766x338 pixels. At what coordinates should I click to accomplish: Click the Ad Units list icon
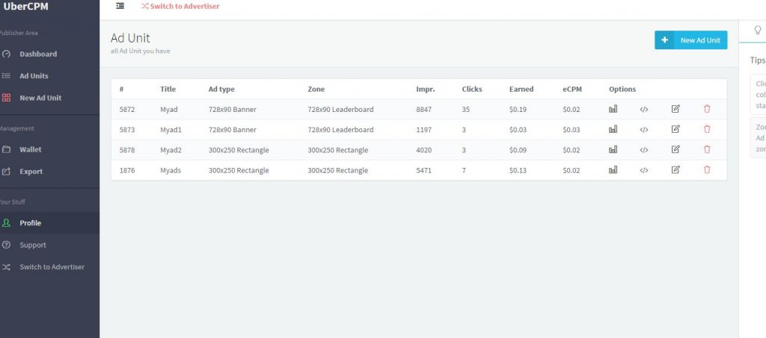[x=6, y=76]
